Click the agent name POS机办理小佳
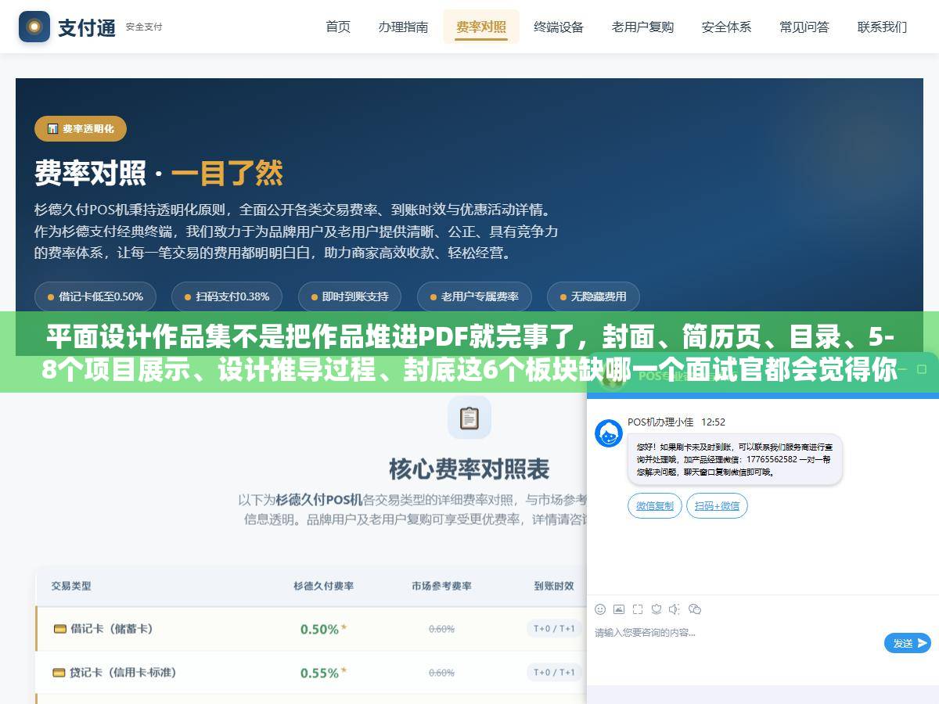This screenshot has width=939, height=704. [x=660, y=422]
